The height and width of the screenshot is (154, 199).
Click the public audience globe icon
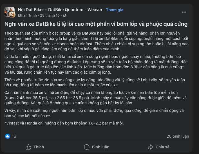click(x=65, y=15)
